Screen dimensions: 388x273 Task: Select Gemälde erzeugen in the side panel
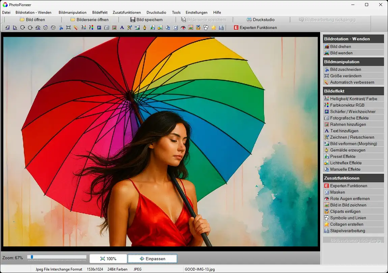(348, 150)
